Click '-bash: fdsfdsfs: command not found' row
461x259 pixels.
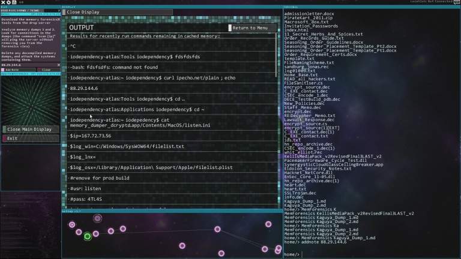pyautogui.click(x=172, y=67)
